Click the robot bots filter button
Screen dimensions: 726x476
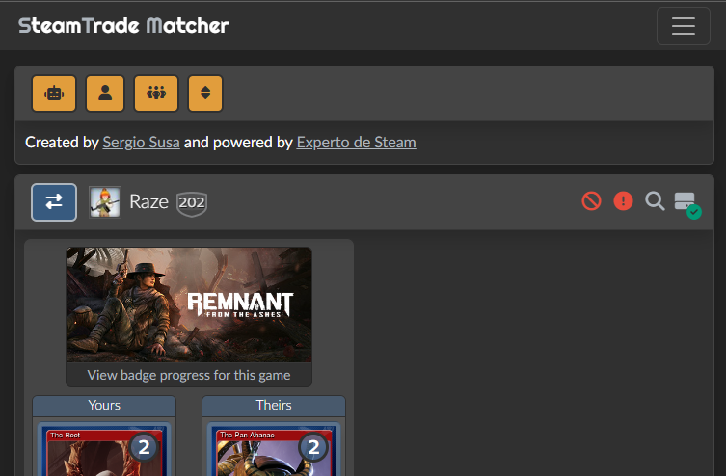coord(54,93)
